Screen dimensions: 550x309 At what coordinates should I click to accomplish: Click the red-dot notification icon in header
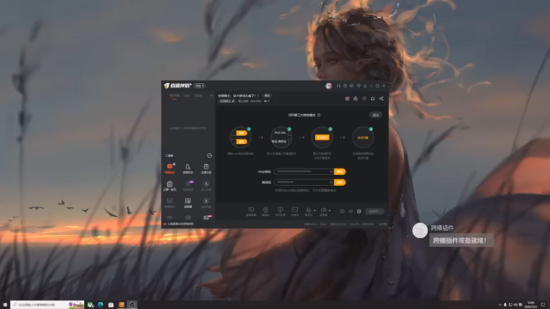347,99
